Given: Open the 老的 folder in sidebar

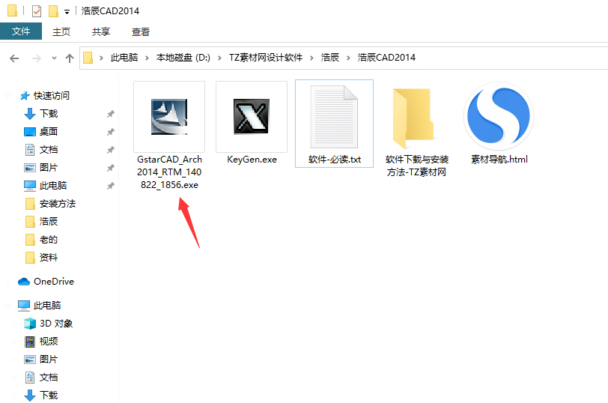Looking at the screenshot, I should click(x=49, y=239).
